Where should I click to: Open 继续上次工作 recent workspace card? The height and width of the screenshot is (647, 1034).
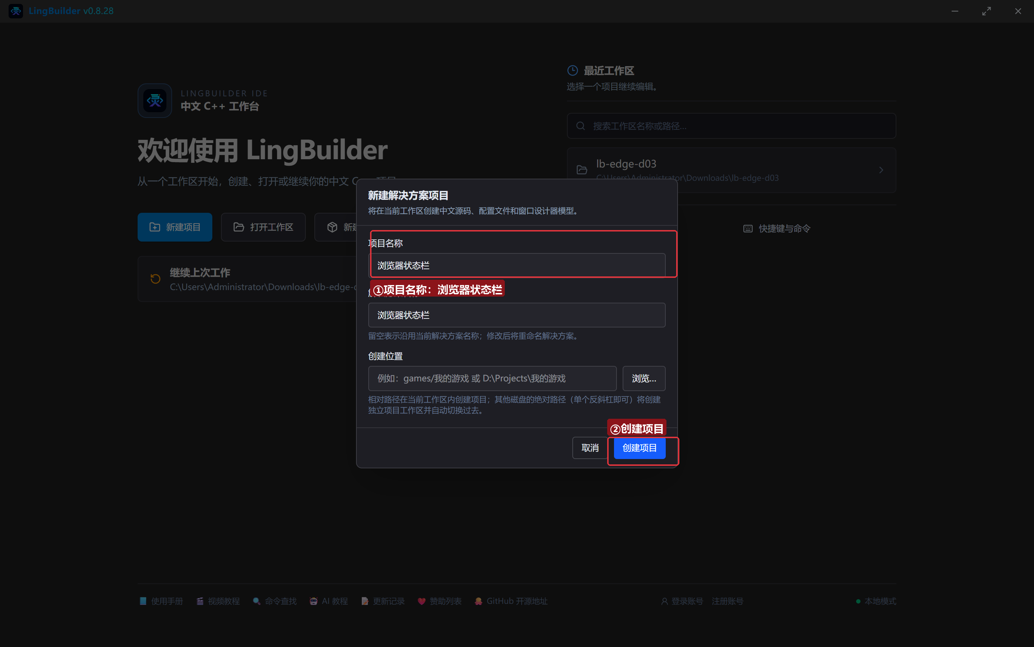tap(247, 279)
